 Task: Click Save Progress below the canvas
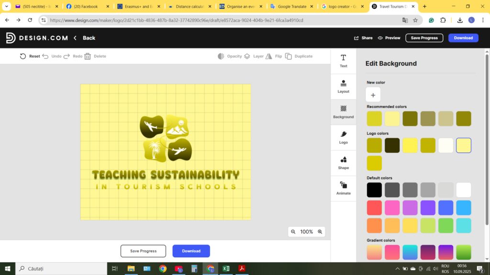tap(143, 251)
